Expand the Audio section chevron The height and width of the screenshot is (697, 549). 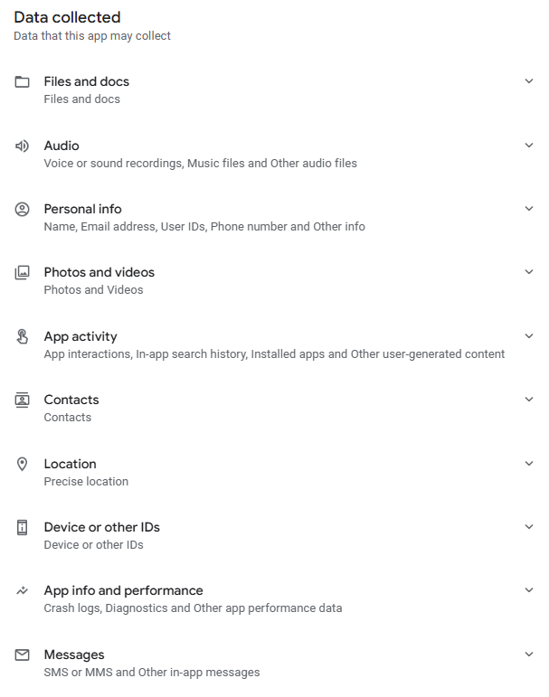[529, 145]
